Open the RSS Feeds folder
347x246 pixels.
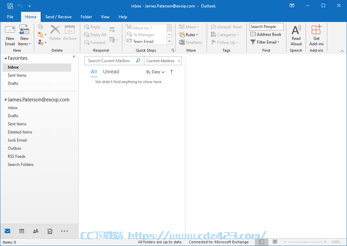[x=17, y=156]
